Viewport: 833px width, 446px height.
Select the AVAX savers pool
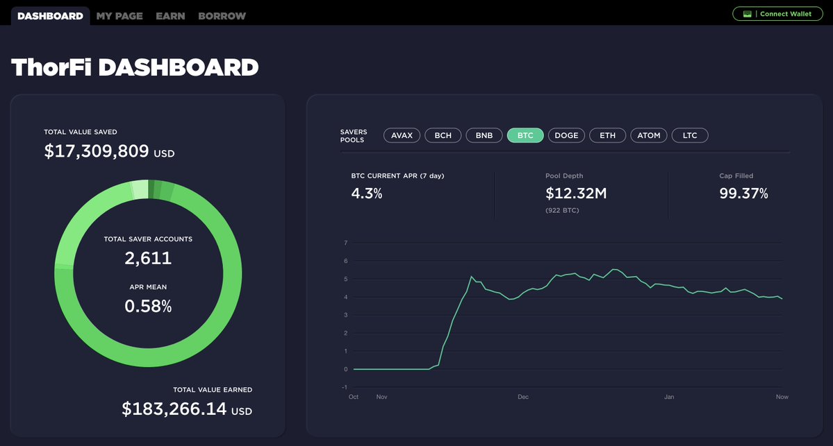402,135
